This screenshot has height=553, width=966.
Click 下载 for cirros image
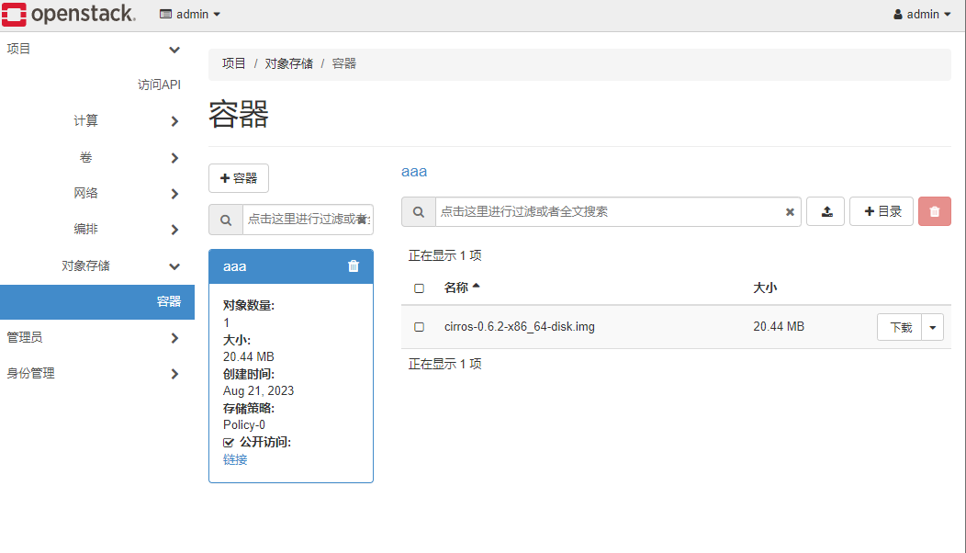(x=900, y=327)
